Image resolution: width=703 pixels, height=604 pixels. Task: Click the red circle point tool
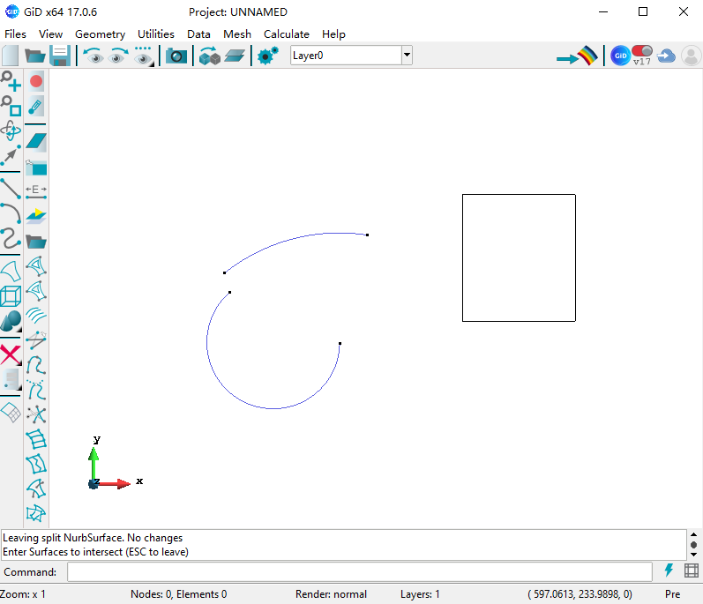(36, 81)
